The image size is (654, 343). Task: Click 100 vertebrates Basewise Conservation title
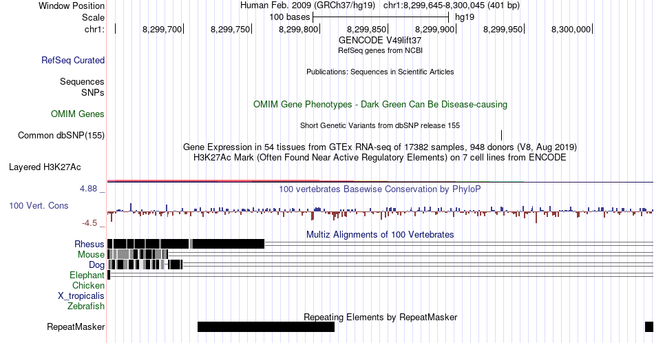380,189
